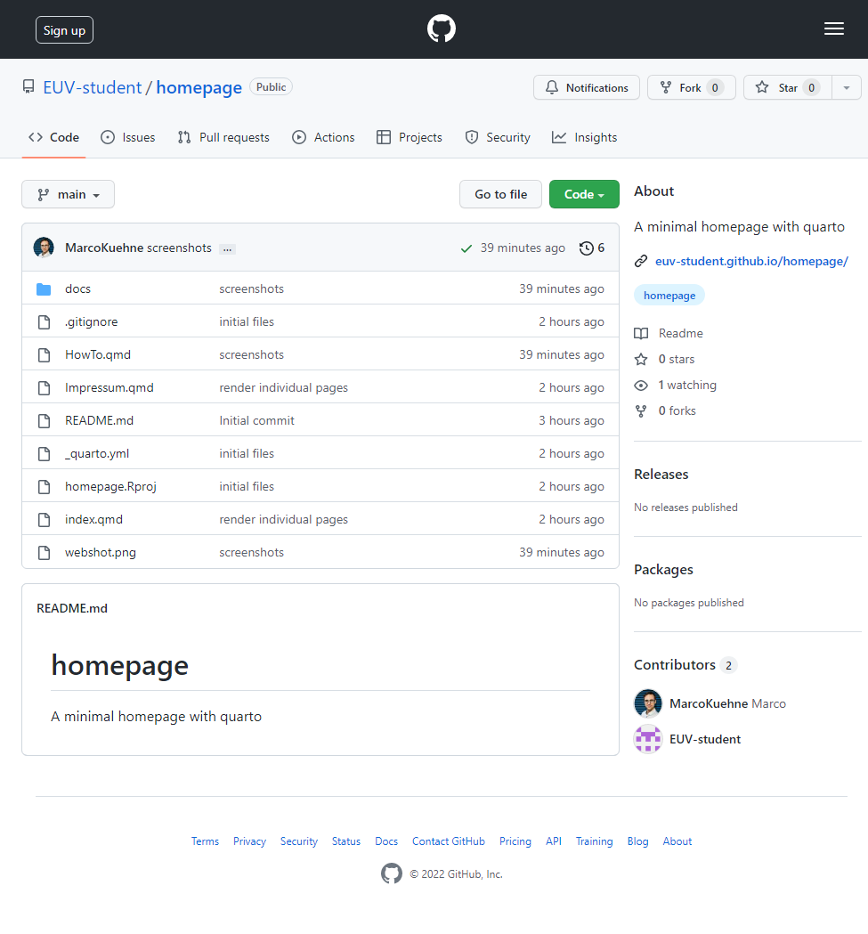This screenshot has width=868, height=934.
Task: Open the HowTo.qmd file
Action: tap(98, 355)
